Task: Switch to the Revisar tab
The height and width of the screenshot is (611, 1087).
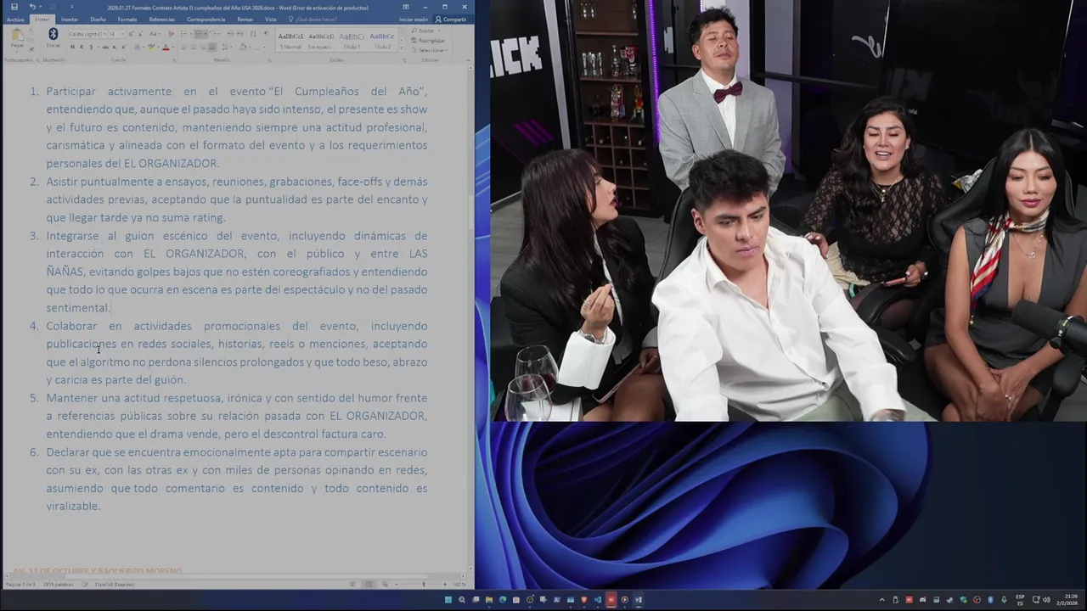Action: tap(245, 20)
